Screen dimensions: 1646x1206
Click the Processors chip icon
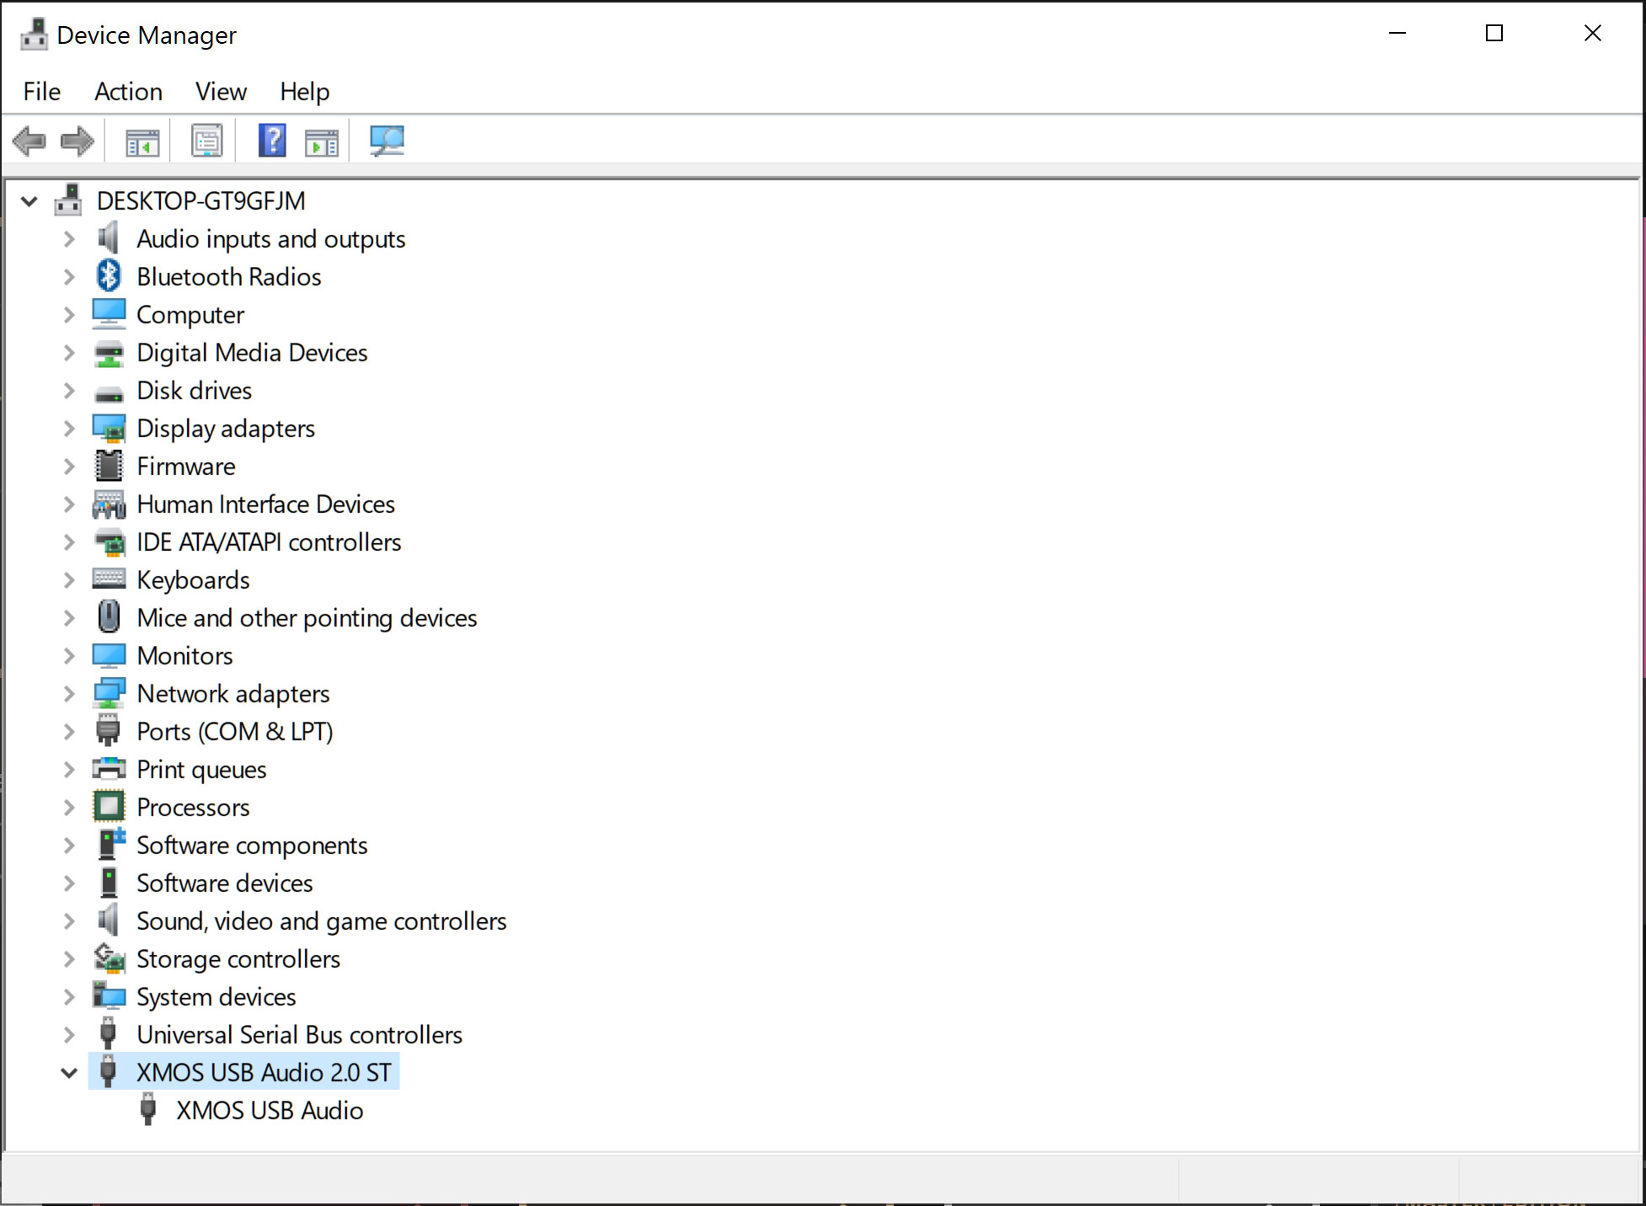click(x=109, y=807)
